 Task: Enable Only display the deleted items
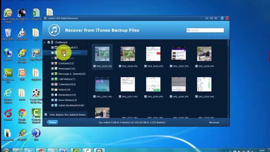click(x=46, y=114)
